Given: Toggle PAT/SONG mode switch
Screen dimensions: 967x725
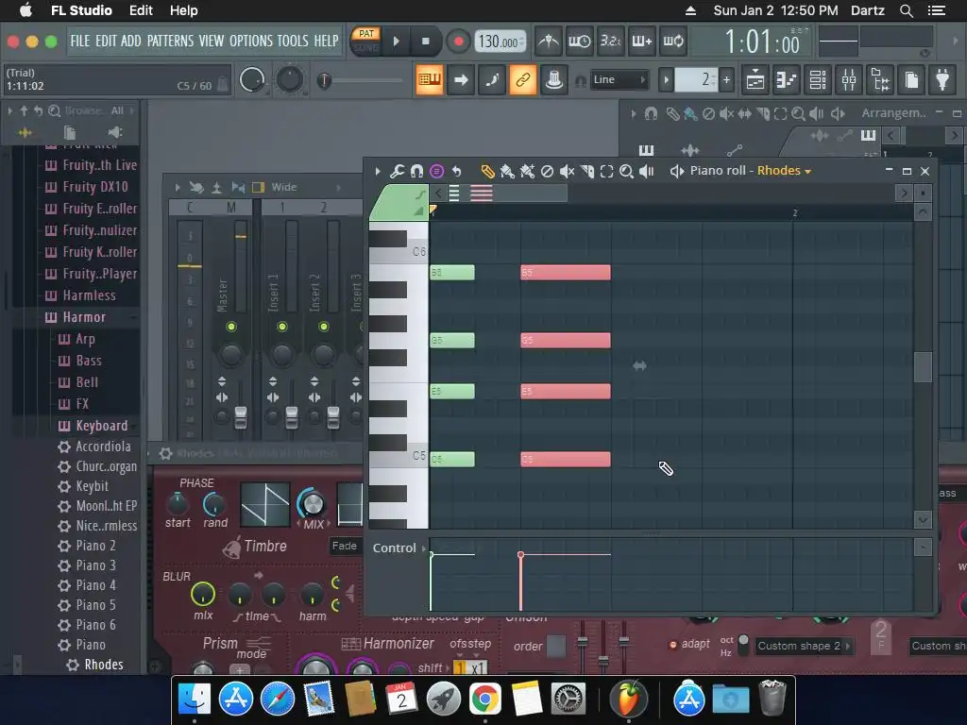Looking at the screenshot, I should pyautogui.click(x=366, y=40).
